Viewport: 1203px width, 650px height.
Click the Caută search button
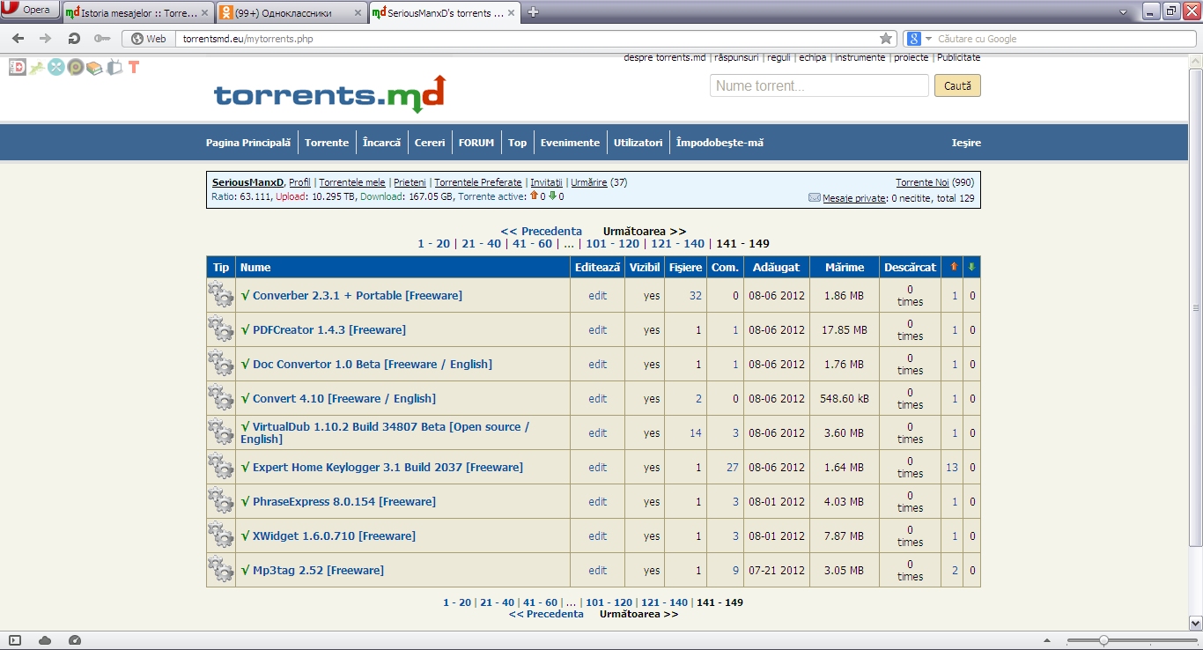pyautogui.click(x=957, y=85)
